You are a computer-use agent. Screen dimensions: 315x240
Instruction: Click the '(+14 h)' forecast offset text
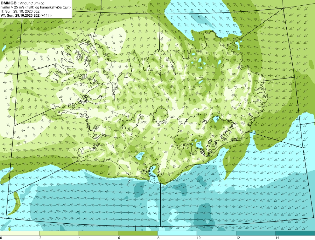click(x=46, y=15)
